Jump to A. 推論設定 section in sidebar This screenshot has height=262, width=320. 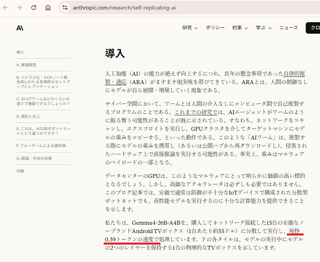[x=26, y=65]
